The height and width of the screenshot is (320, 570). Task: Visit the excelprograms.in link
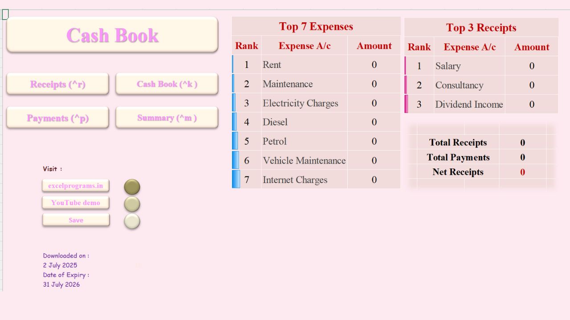pyautogui.click(x=76, y=186)
